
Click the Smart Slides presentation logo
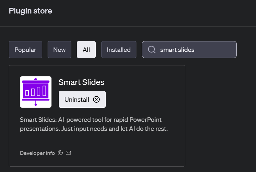click(x=36, y=92)
